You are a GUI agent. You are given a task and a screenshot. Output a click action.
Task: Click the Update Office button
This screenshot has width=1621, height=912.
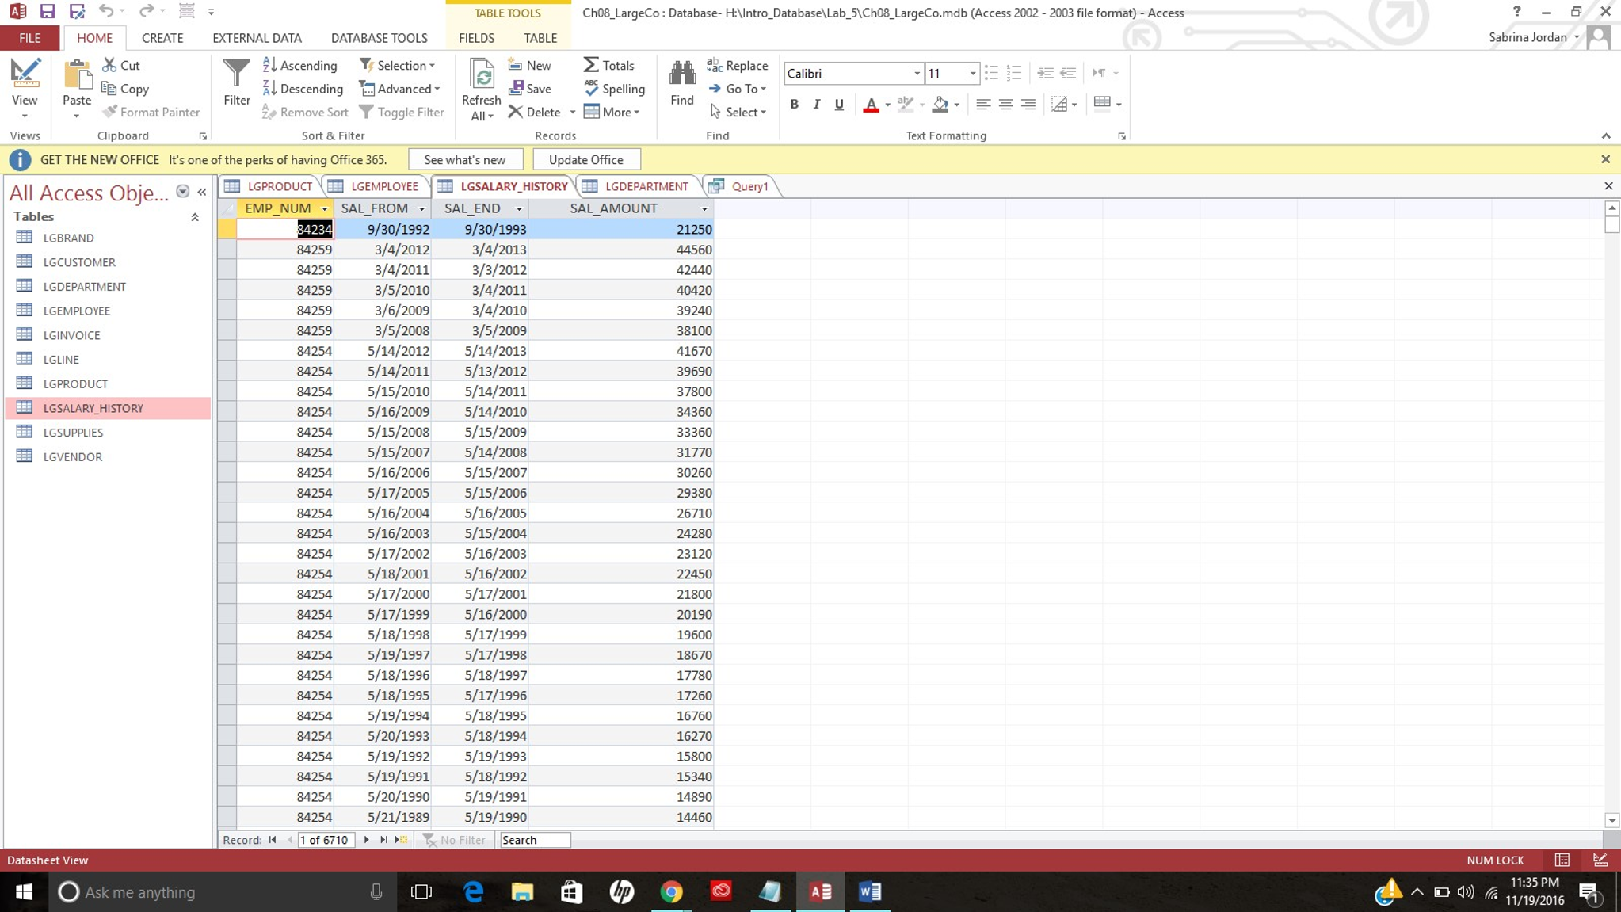(x=585, y=159)
